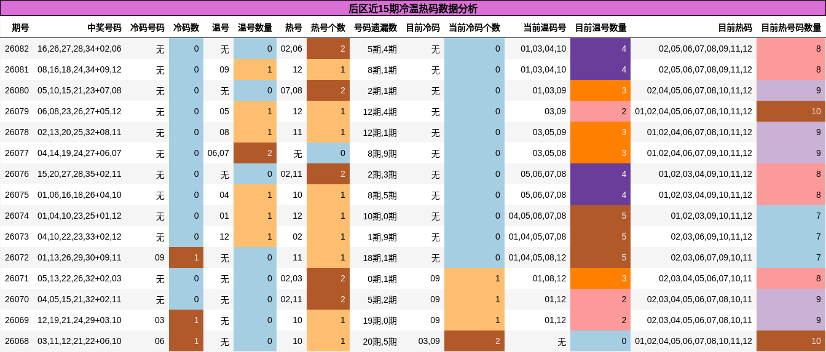Click winning numbers 16,26,27,28,34+02,06
Screen dimensions: 826x352
pyautogui.click(x=79, y=49)
